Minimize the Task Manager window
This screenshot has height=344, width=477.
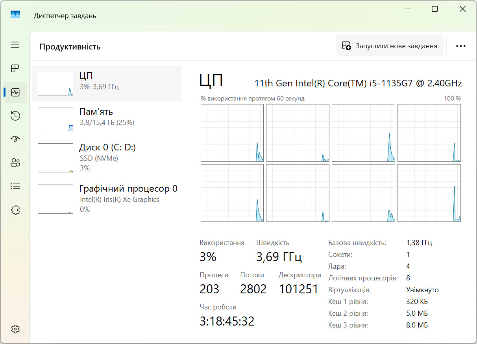[407, 9]
